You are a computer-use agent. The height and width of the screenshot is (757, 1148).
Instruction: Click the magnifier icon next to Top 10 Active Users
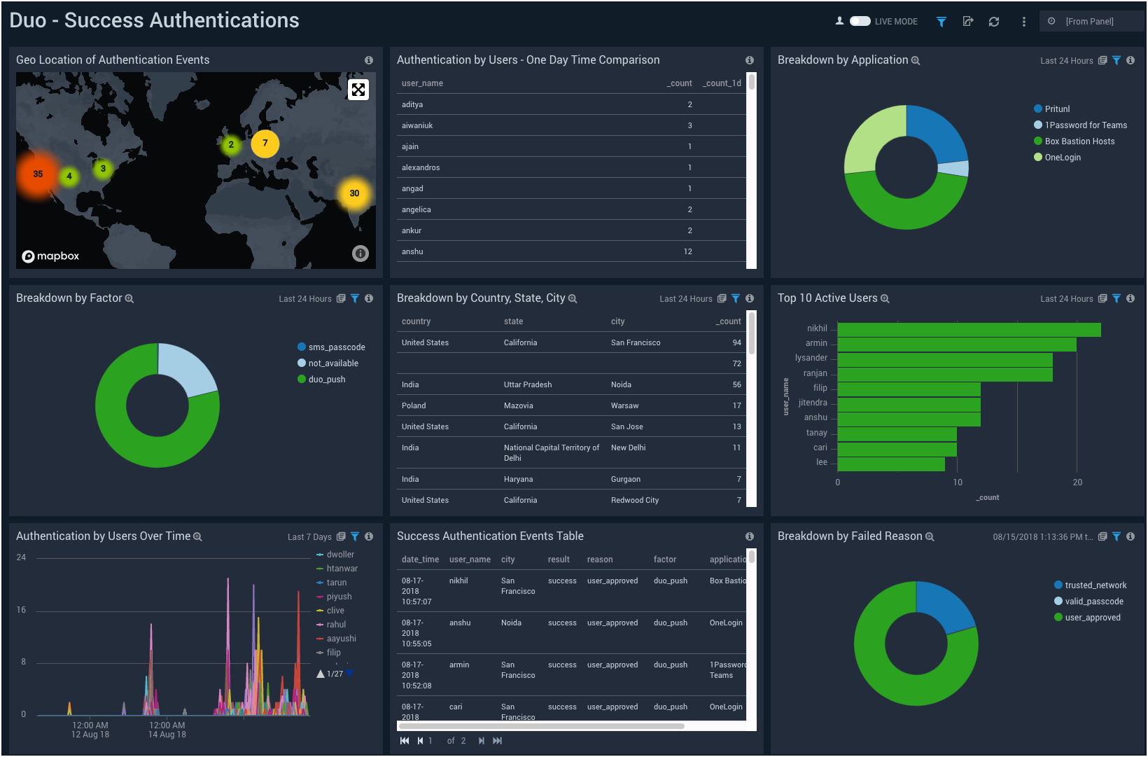pos(885,298)
